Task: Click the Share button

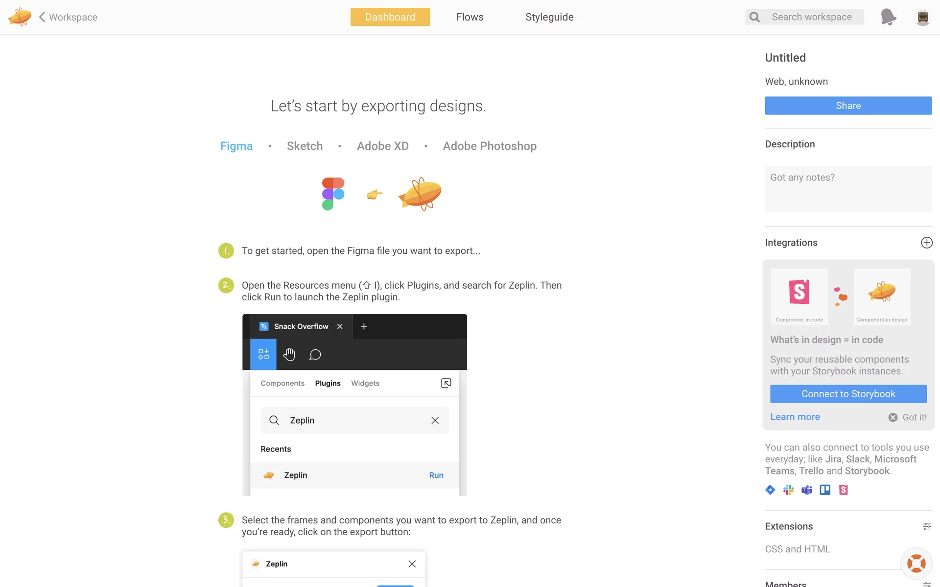Action: pyautogui.click(x=848, y=106)
